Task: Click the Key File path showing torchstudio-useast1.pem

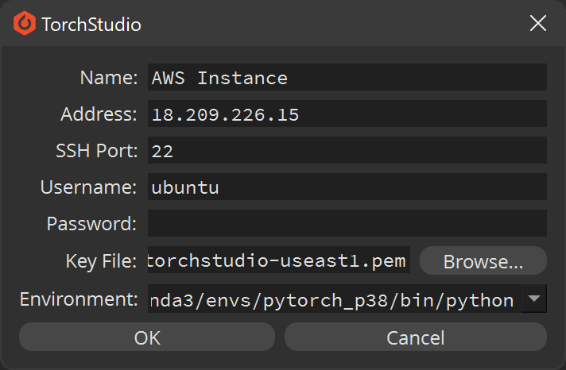Action: [279, 260]
